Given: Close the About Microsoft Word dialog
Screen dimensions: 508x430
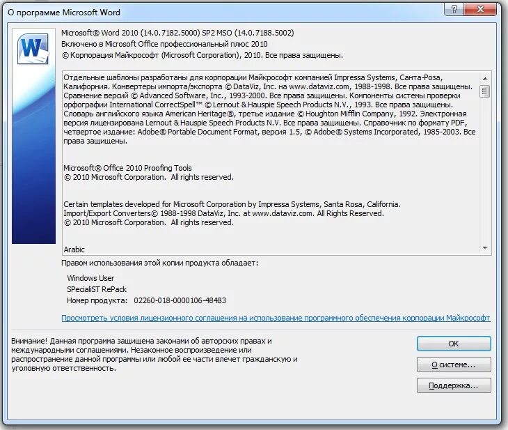Looking at the screenshot, I should 480,10.
